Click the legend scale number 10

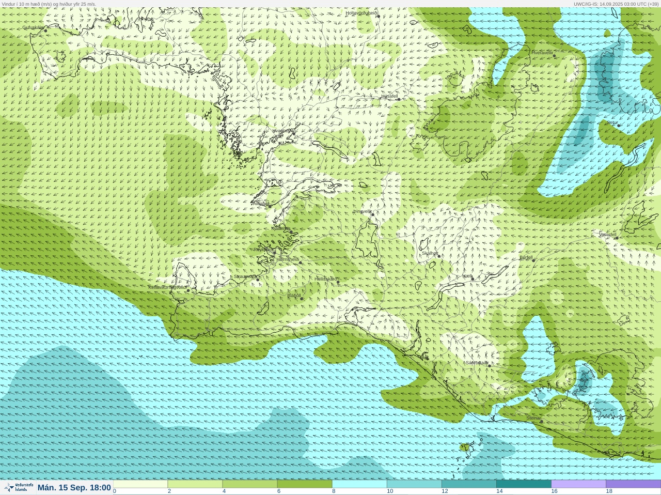[390, 491]
